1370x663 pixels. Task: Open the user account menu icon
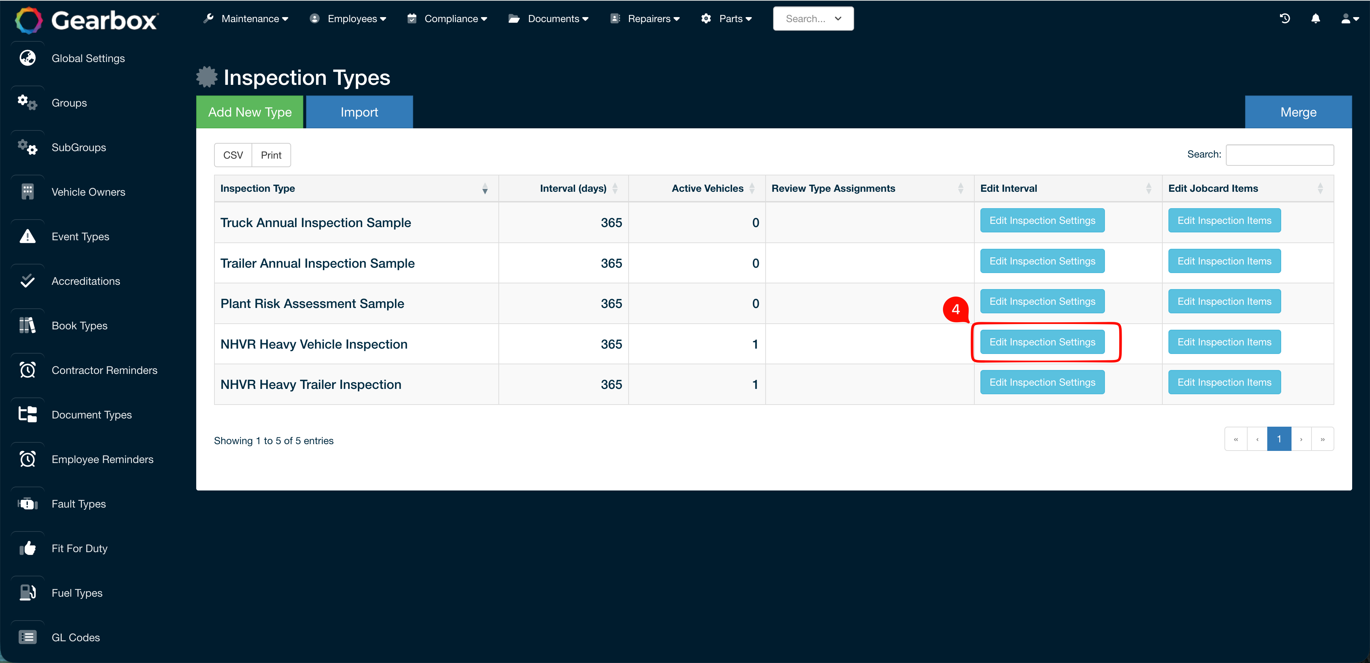(x=1349, y=19)
